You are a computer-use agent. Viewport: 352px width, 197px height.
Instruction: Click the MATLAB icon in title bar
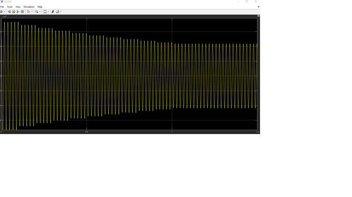pos(2,2)
